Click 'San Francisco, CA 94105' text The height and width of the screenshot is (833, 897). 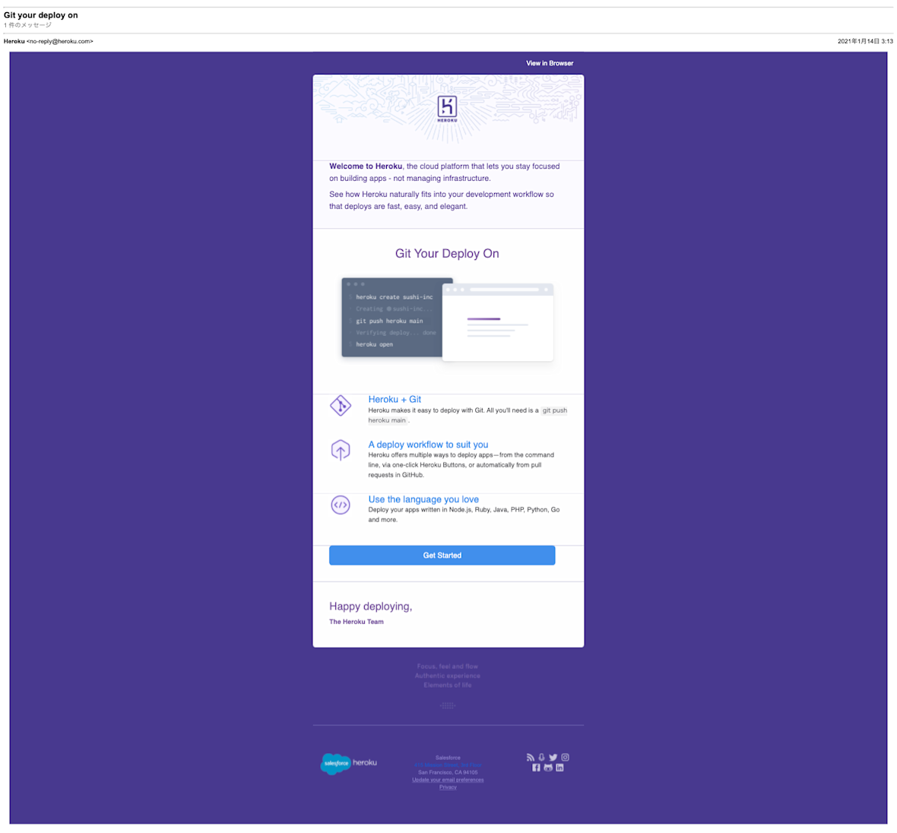pyautogui.click(x=448, y=772)
